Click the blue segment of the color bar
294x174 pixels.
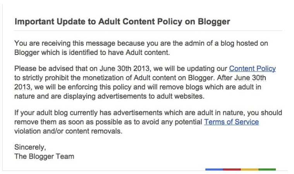tap(214, 169)
